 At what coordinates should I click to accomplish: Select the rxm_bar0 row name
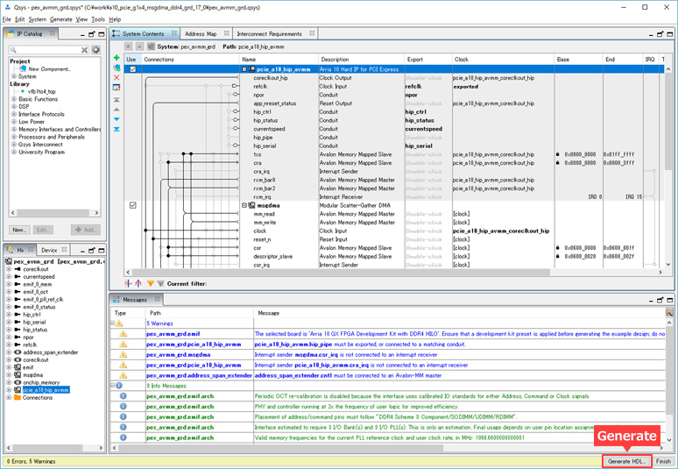tap(265, 180)
